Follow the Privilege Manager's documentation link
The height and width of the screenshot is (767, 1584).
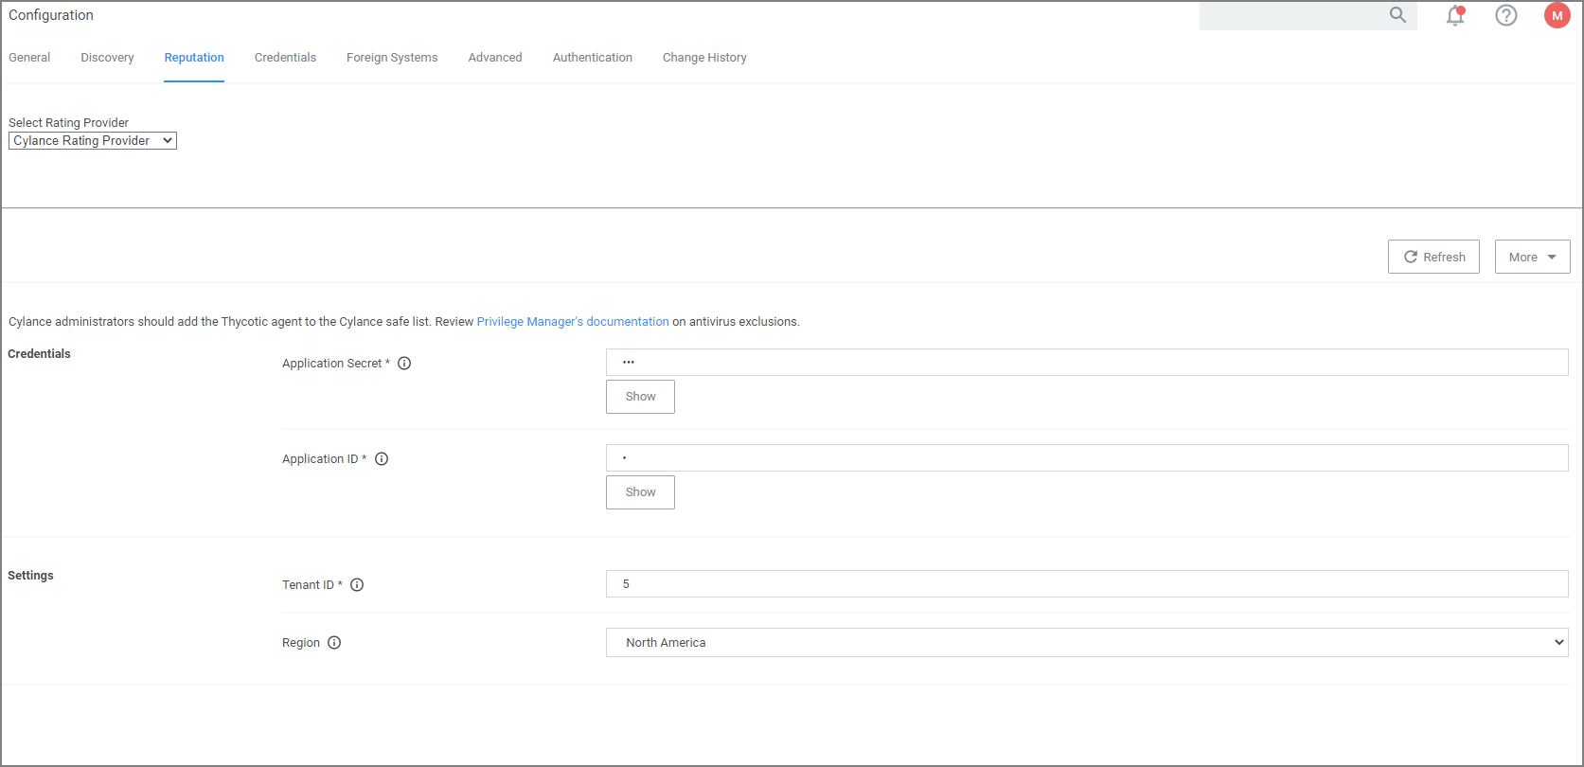[x=573, y=322]
